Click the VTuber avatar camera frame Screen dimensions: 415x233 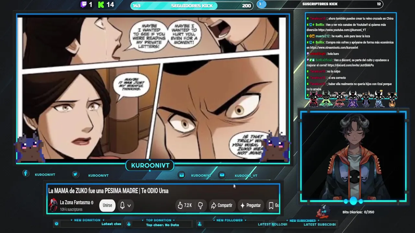[x=353, y=157]
